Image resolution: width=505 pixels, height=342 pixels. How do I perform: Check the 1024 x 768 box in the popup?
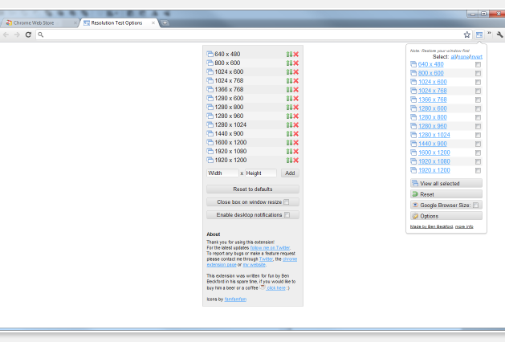click(x=478, y=91)
